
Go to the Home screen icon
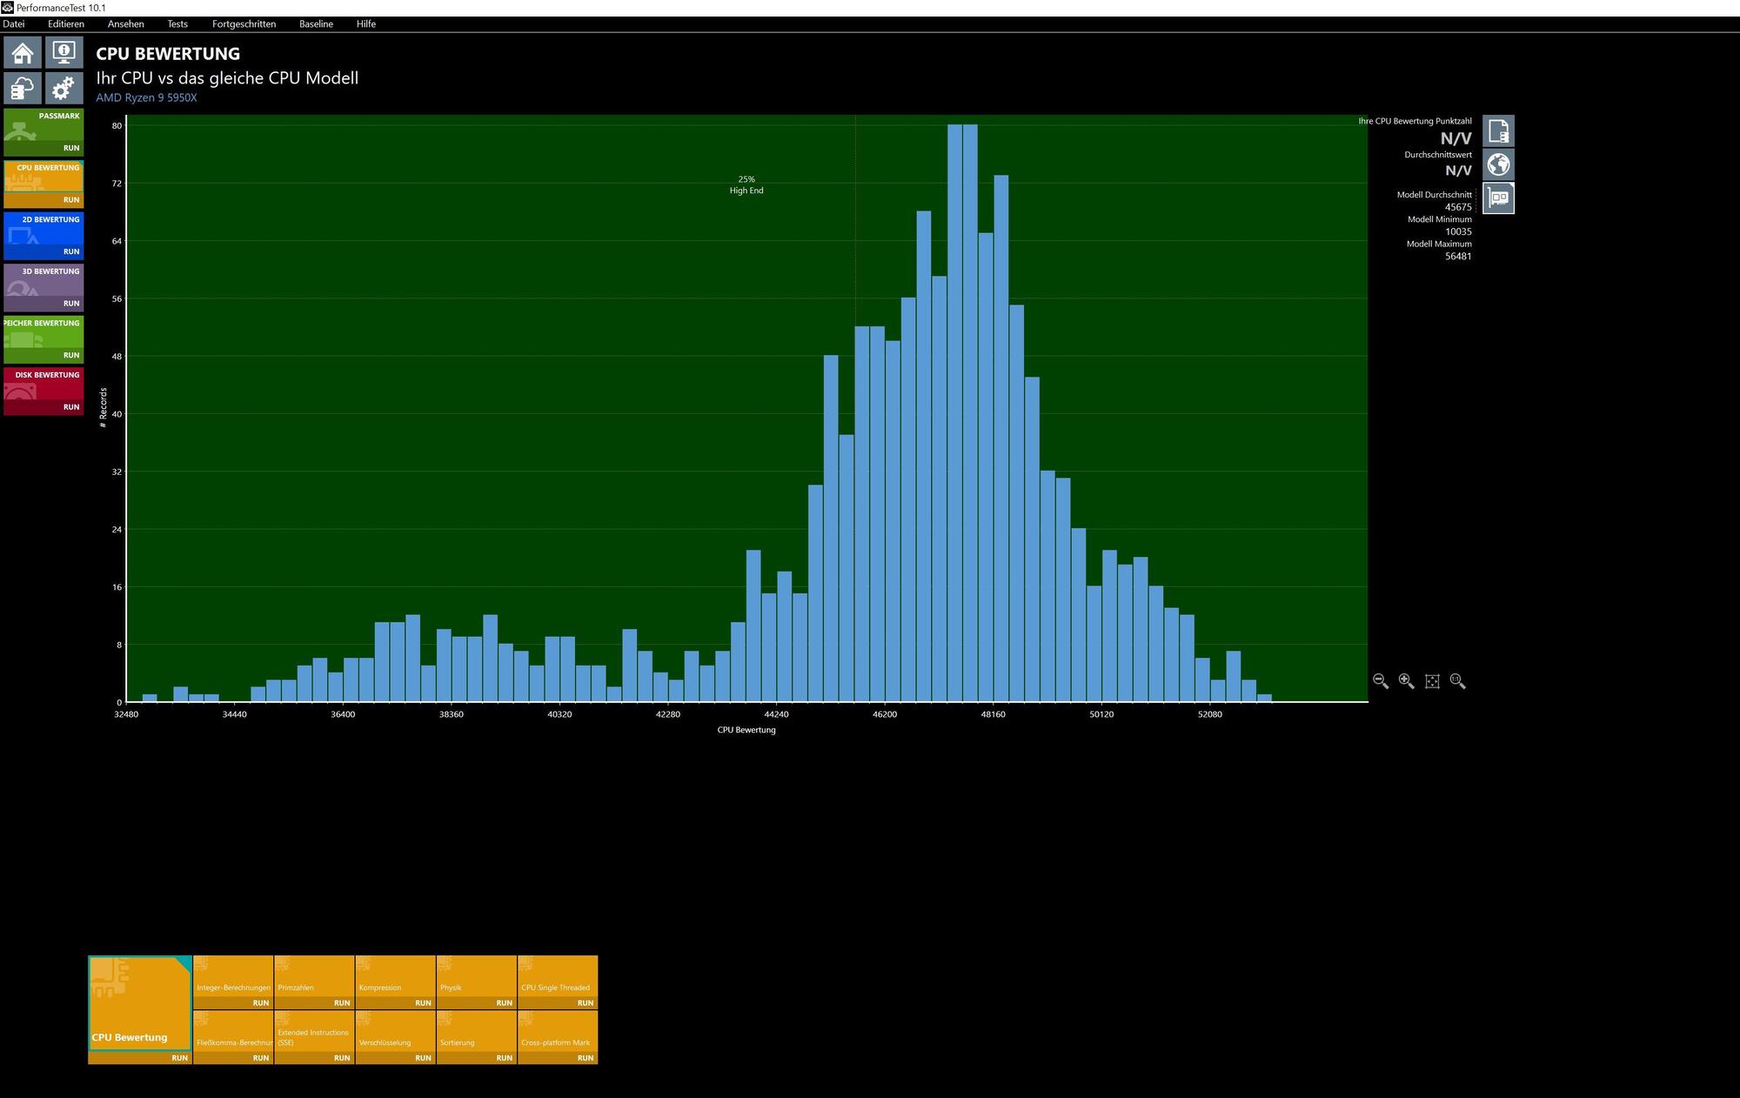(23, 53)
